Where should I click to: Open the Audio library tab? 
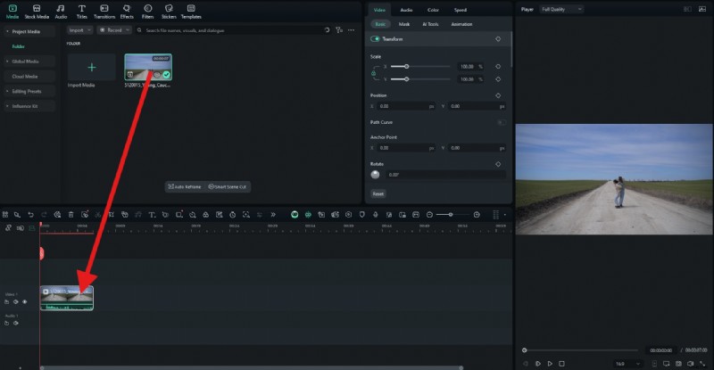[61, 12]
